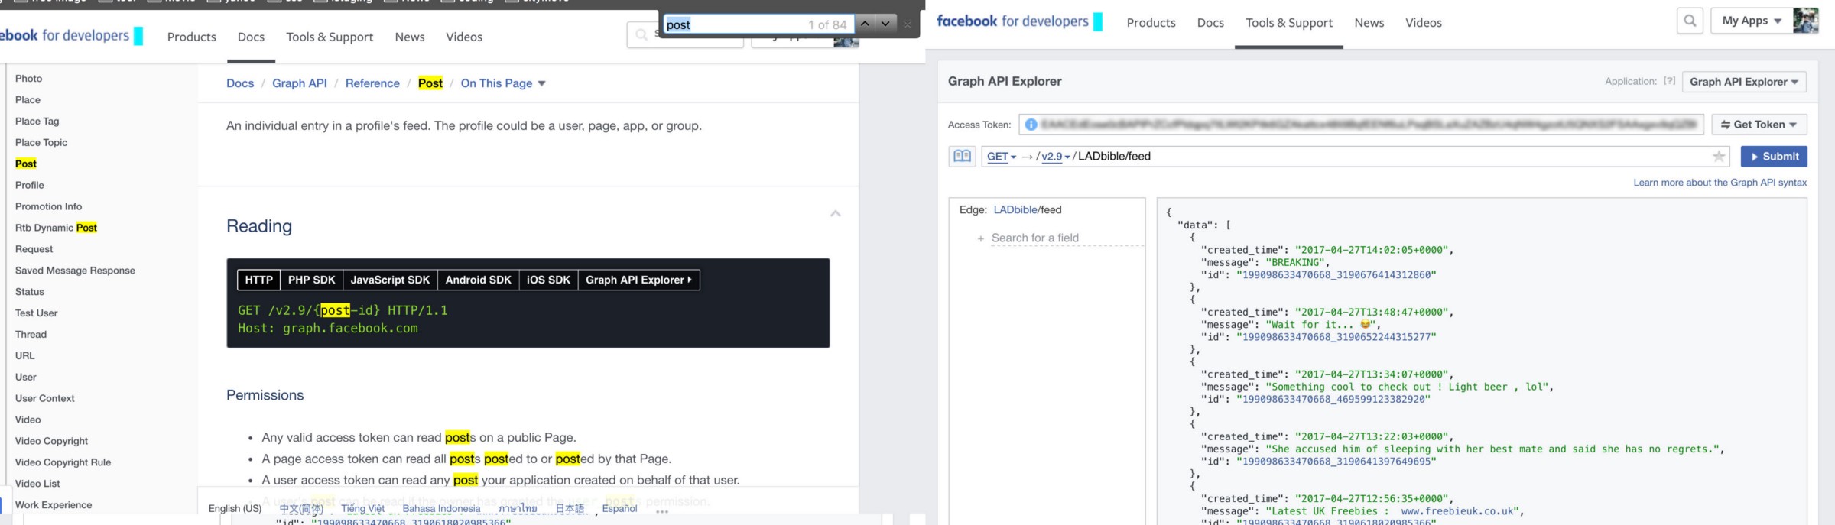Open the My Apps dropdown
This screenshot has height=525, width=1835.
(1752, 21)
